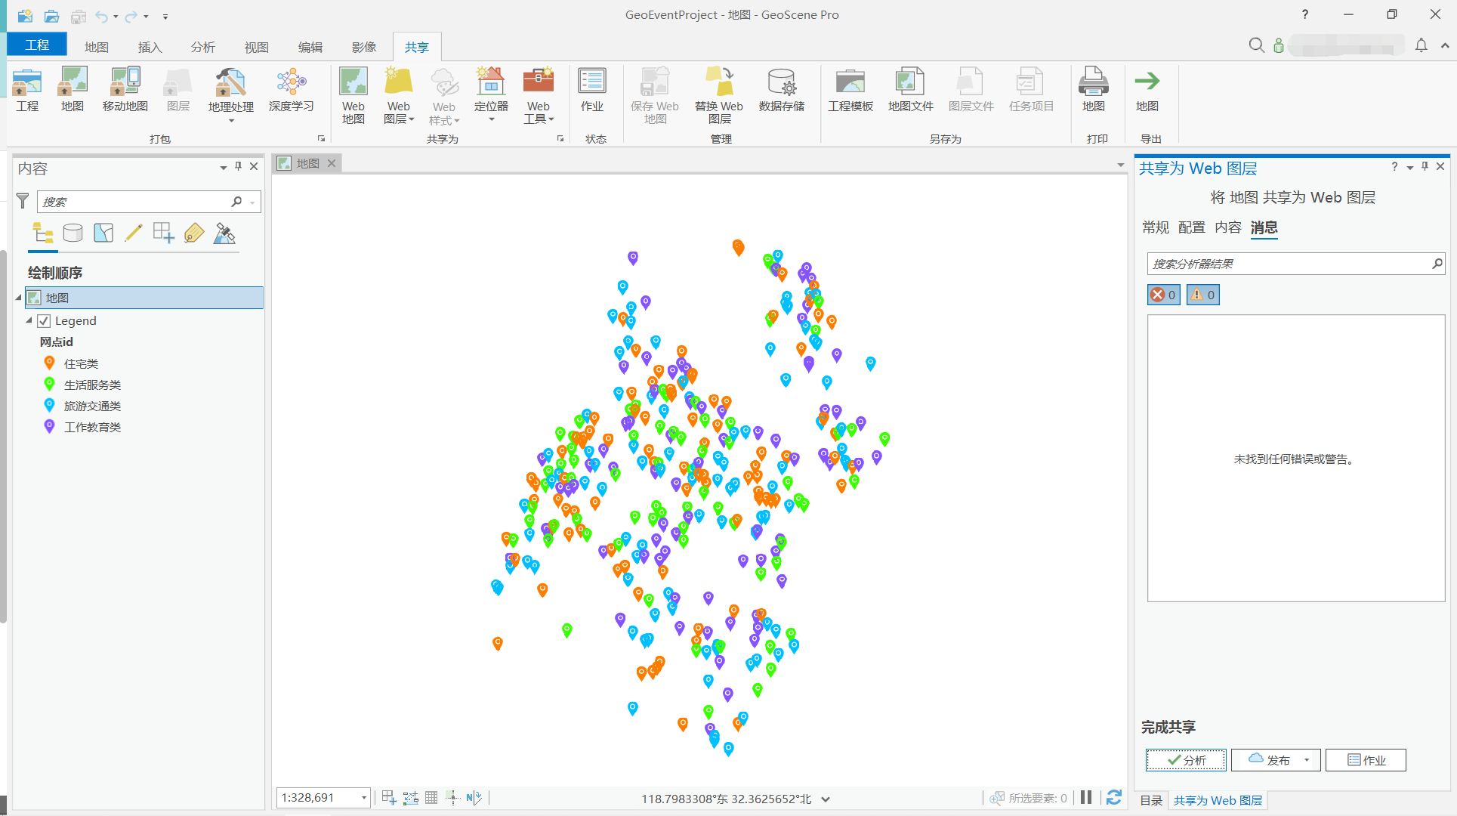Open the 定位器 tool

(490, 92)
